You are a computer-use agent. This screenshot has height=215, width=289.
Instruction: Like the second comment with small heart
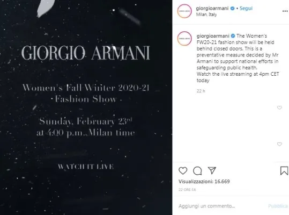[x=279, y=144]
